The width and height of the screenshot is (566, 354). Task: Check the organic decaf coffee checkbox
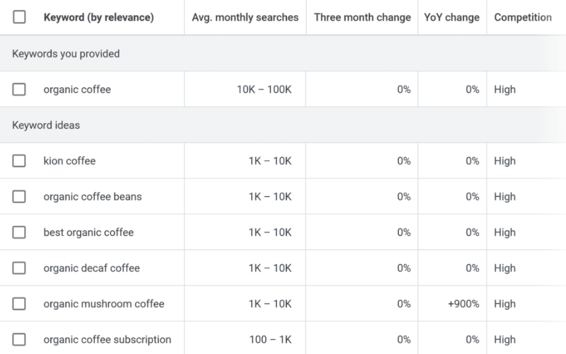19,268
